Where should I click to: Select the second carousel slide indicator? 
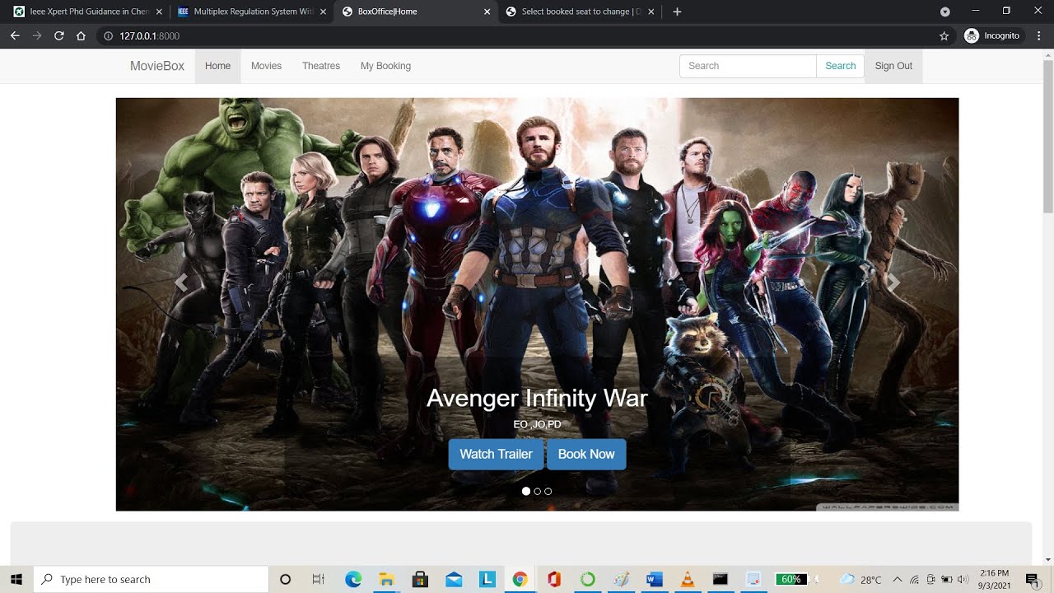(538, 491)
